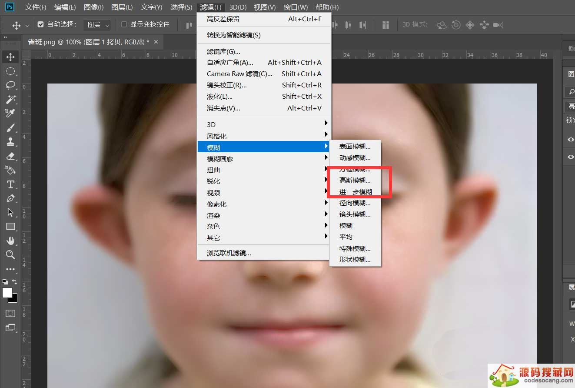The image size is (575, 388).
Task: Expand the 锐化 submenu arrow
Action: 326,180
